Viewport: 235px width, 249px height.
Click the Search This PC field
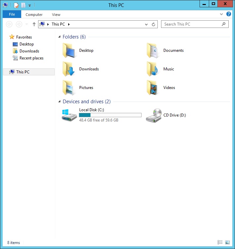[192, 24]
